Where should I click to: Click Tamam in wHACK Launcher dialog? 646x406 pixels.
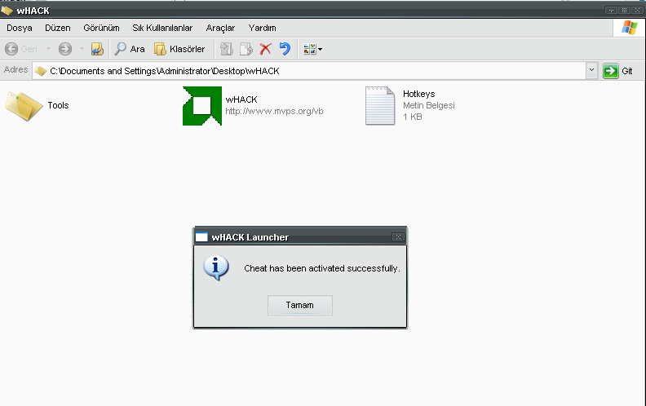(300, 305)
